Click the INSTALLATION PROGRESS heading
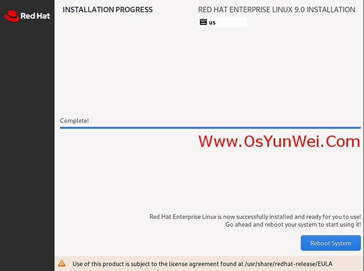 [107, 10]
